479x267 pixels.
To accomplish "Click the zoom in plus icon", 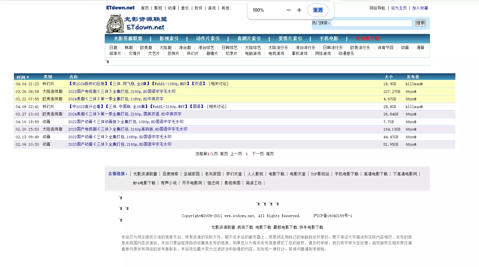I will tap(299, 10).
